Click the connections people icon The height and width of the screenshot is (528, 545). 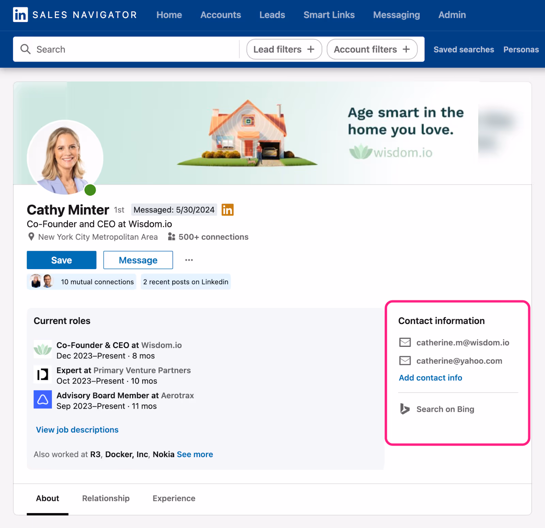point(171,237)
